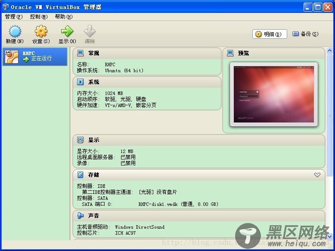335x251 pixels.
Task: Click the 存储 section header title
Action: pos(93,175)
